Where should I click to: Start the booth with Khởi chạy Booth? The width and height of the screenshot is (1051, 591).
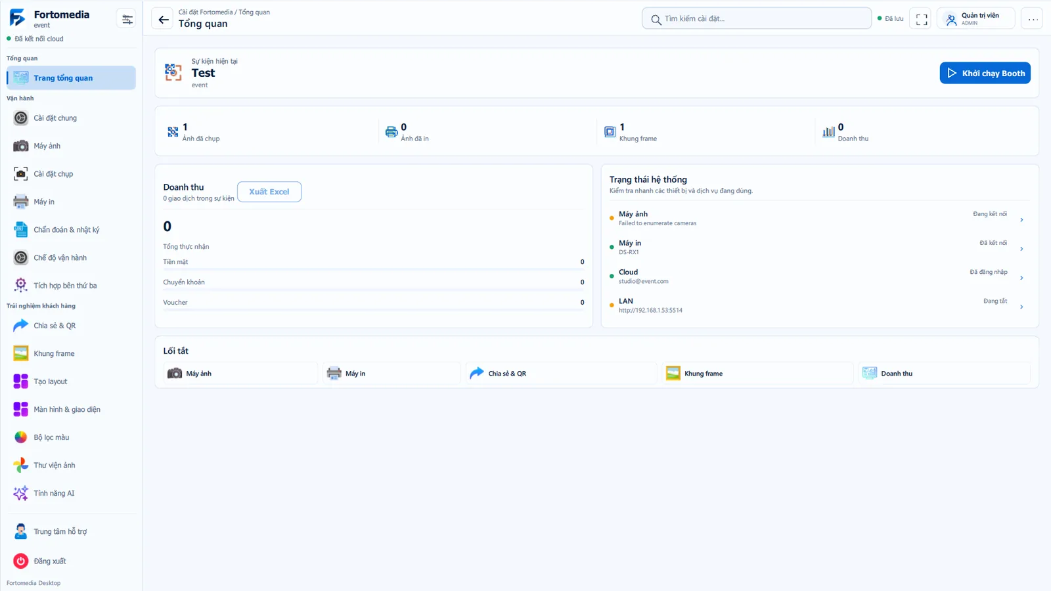pos(985,73)
